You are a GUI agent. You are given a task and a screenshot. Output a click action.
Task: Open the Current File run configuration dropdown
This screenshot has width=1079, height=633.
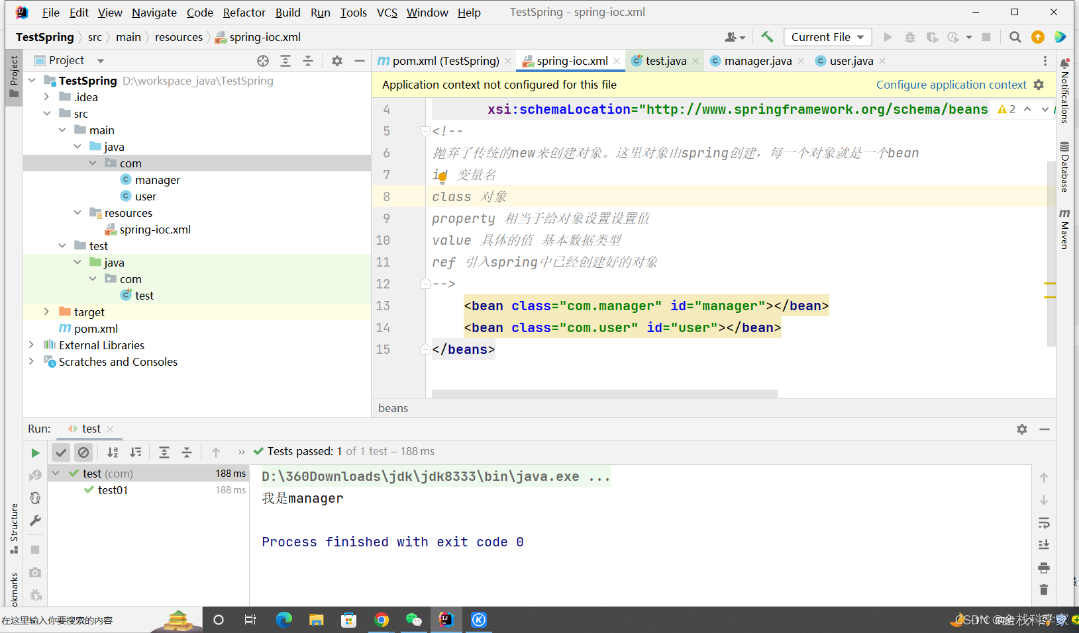point(827,37)
